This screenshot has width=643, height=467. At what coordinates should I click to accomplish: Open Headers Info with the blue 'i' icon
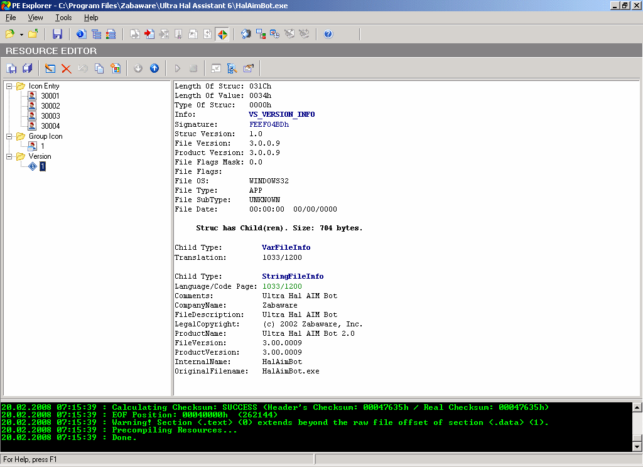click(81, 34)
